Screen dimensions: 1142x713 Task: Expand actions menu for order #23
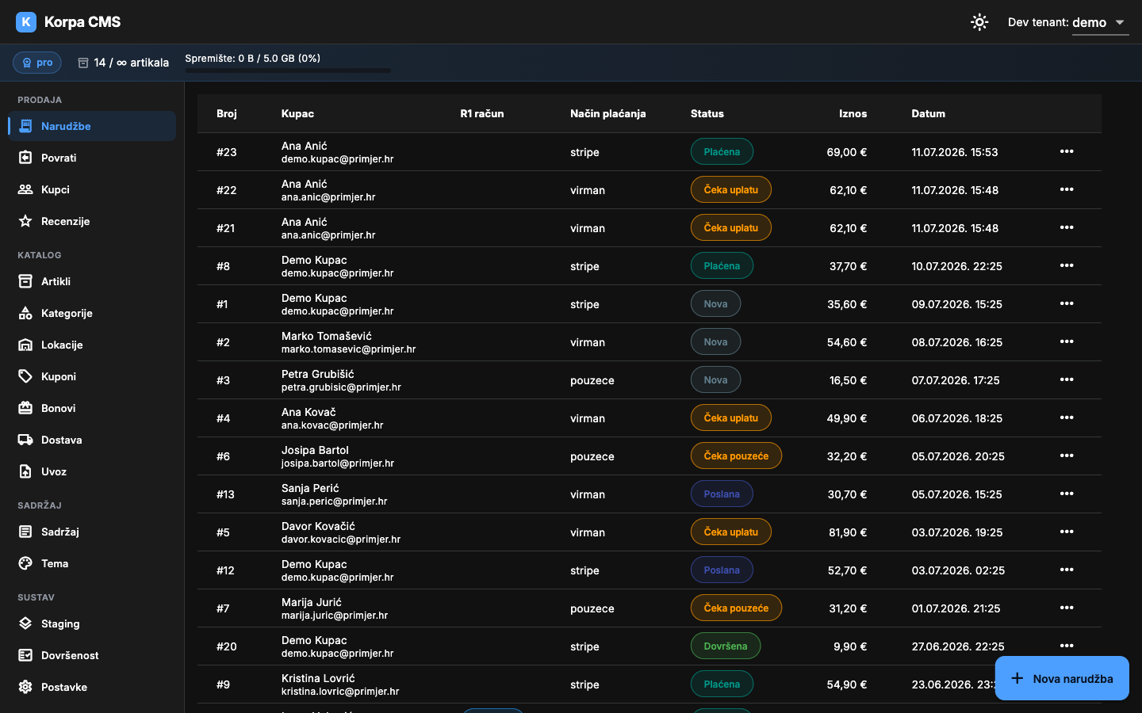[x=1067, y=151]
